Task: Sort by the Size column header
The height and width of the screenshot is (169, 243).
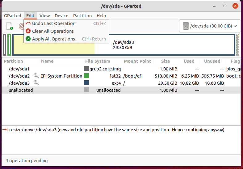Action: [x=165, y=61]
